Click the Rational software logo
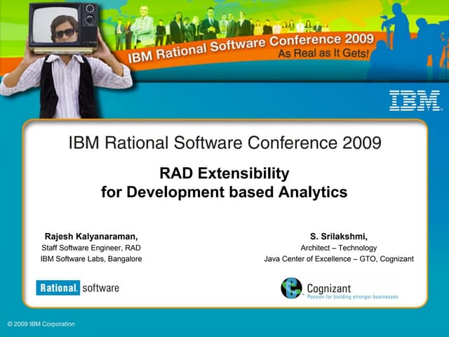The height and width of the screenshot is (337, 449). pyautogui.click(x=78, y=288)
